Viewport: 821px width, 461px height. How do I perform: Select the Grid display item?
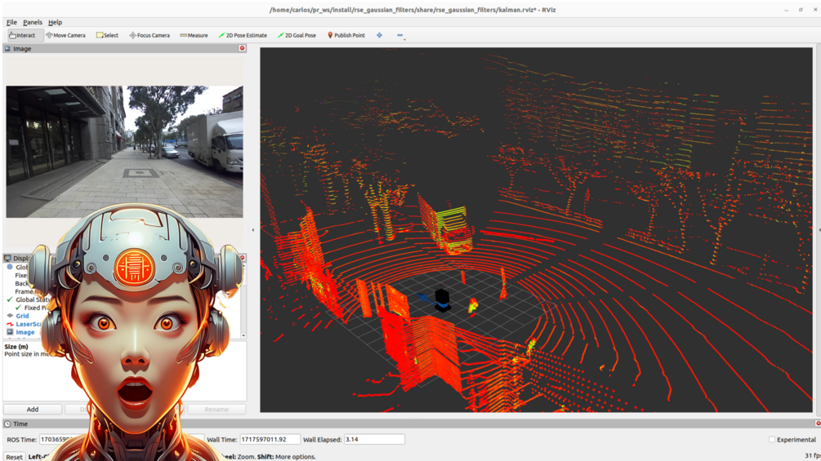coord(22,316)
